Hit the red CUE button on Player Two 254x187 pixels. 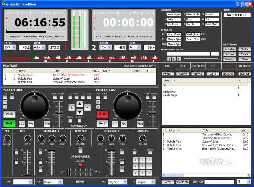pos(102,114)
